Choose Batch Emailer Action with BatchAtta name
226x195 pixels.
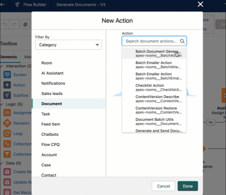(x=154, y=65)
